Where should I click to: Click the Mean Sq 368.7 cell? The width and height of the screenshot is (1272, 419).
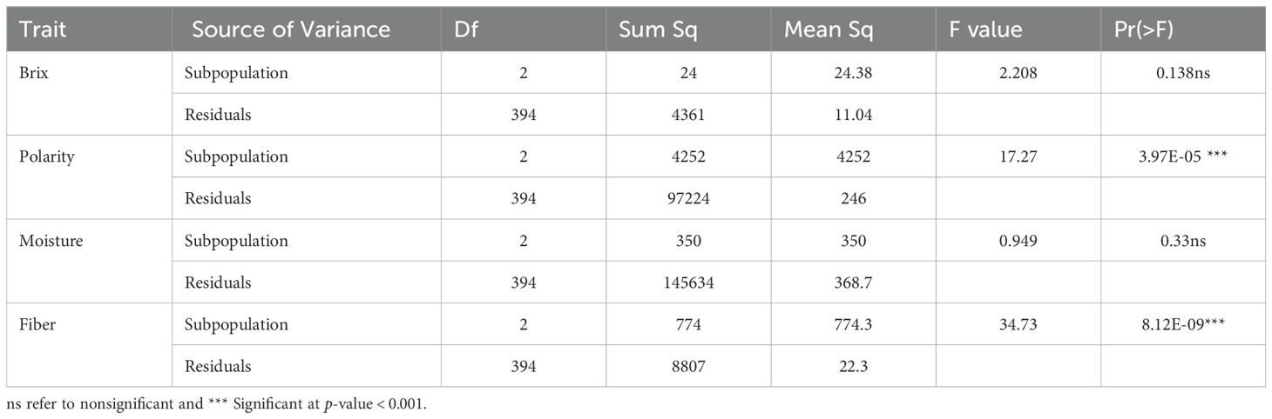coord(852,283)
